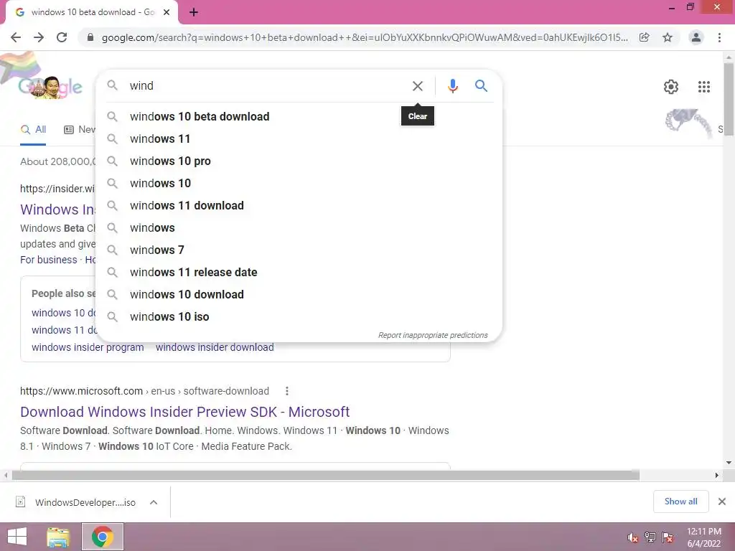Screen dimensions: 735x551
Task: Open the Chrome three-dot menu
Action: coord(719,37)
